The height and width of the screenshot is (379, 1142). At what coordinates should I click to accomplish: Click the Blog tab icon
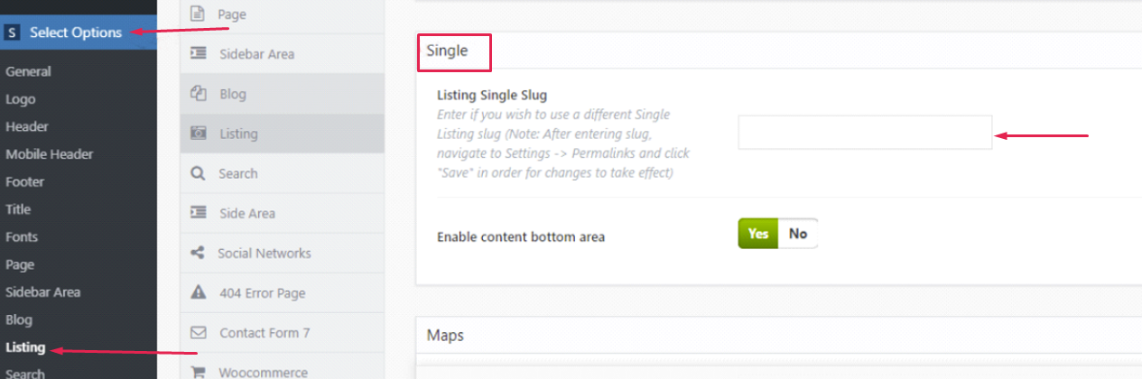point(198,94)
